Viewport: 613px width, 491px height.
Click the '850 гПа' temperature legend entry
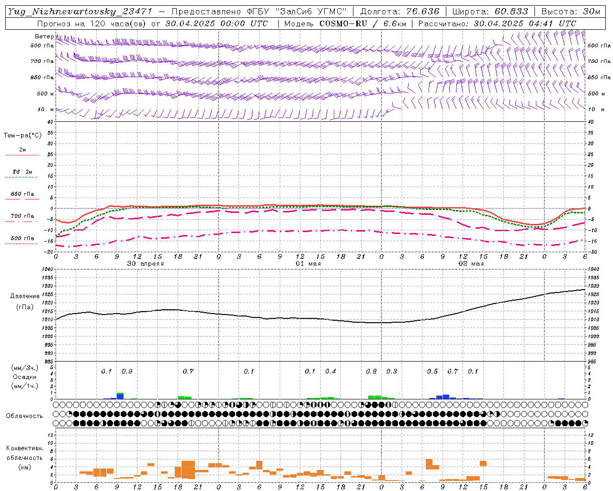point(23,194)
